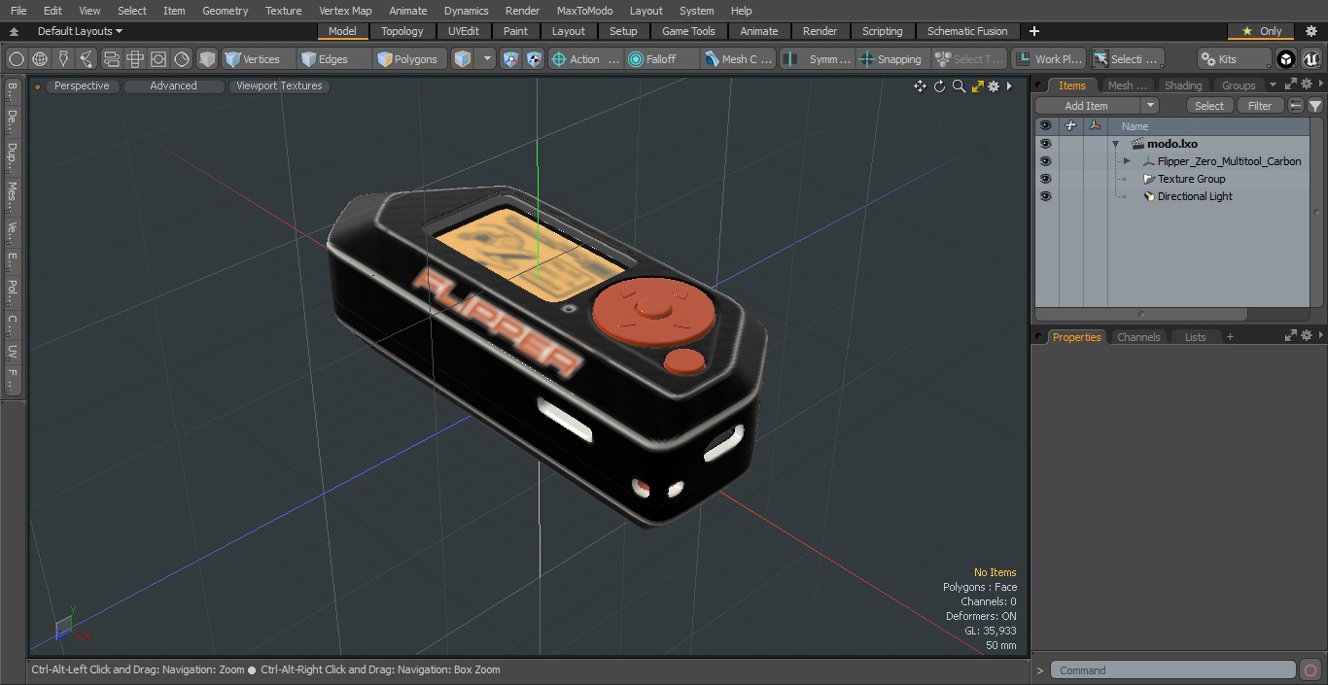Click the record circle icon by Command field
1328x685 pixels.
pyautogui.click(x=1310, y=670)
